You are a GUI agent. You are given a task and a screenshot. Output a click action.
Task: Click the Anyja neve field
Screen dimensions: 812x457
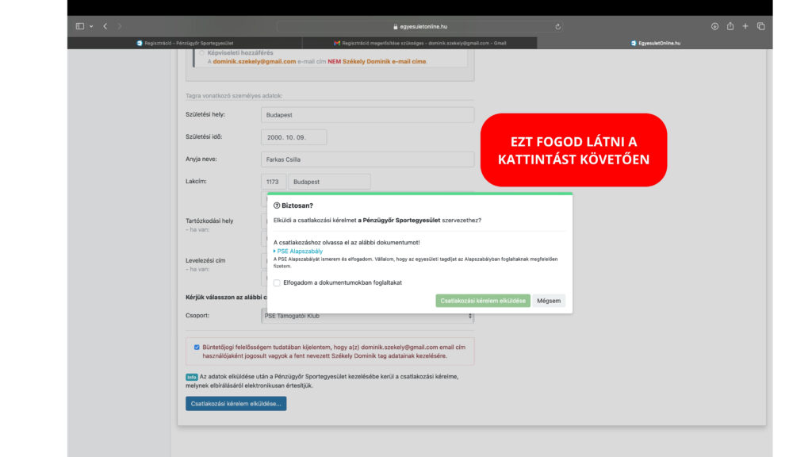click(367, 159)
